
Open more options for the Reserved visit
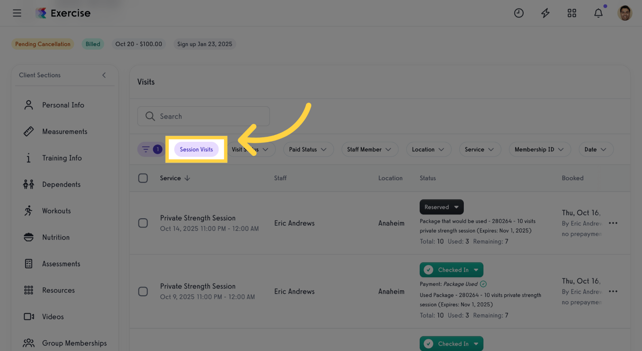pyautogui.click(x=613, y=223)
